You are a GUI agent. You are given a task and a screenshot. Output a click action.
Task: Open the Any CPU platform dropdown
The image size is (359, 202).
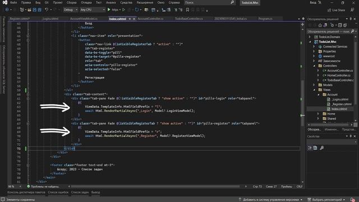click(92, 10)
